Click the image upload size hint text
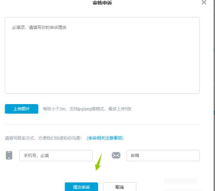 coord(87,109)
